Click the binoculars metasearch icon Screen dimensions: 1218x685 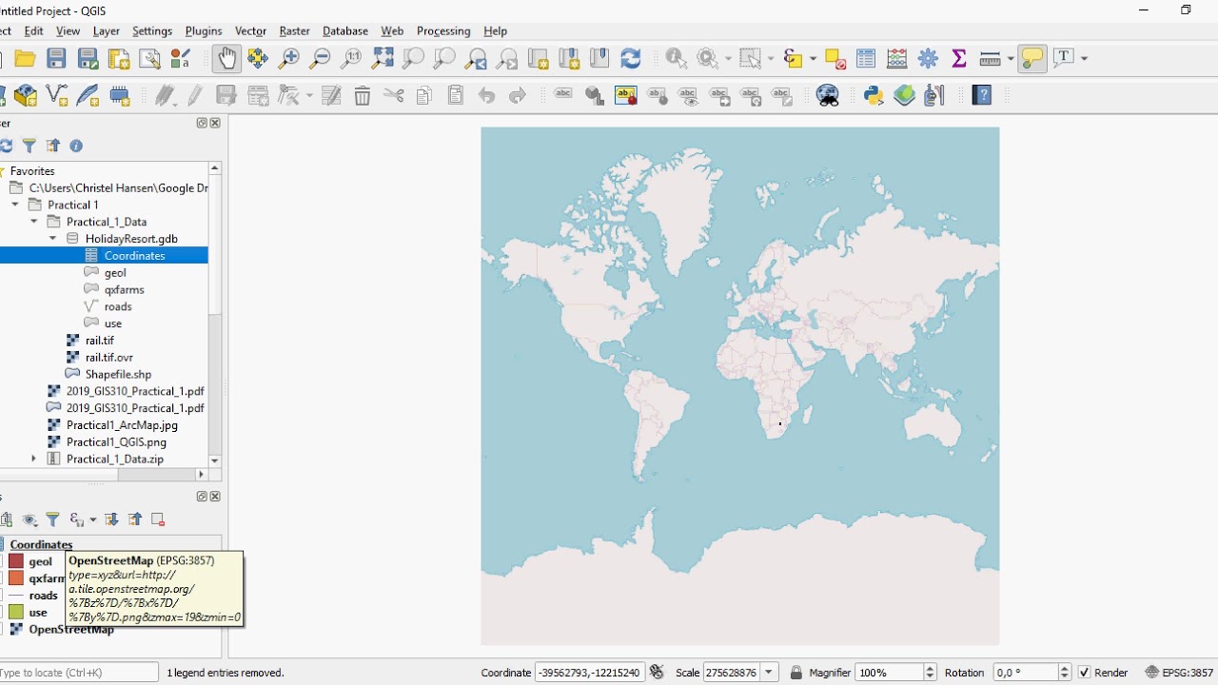click(x=828, y=95)
